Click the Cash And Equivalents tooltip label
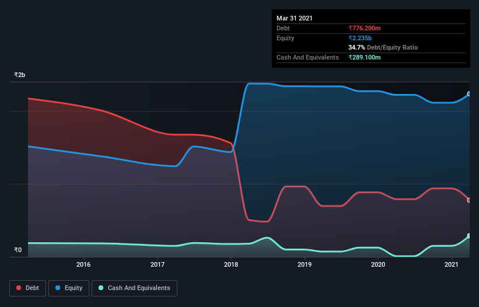 307,57
